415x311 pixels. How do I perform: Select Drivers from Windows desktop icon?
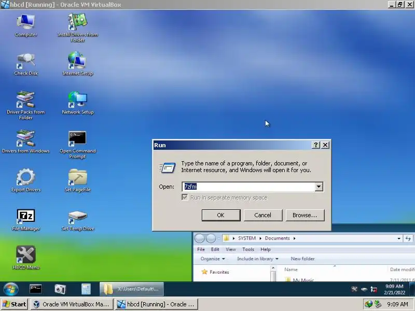click(25, 142)
